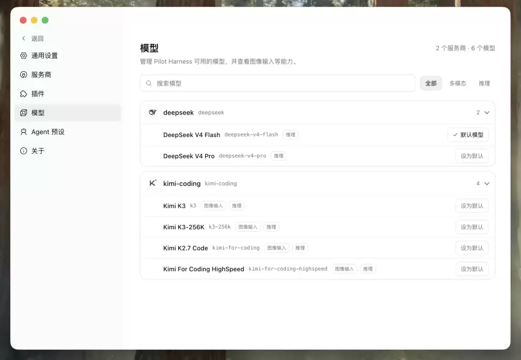Image resolution: width=521 pixels, height=360 pixels.
Task: Click the green maximize window button
Action: coord(45,20)
